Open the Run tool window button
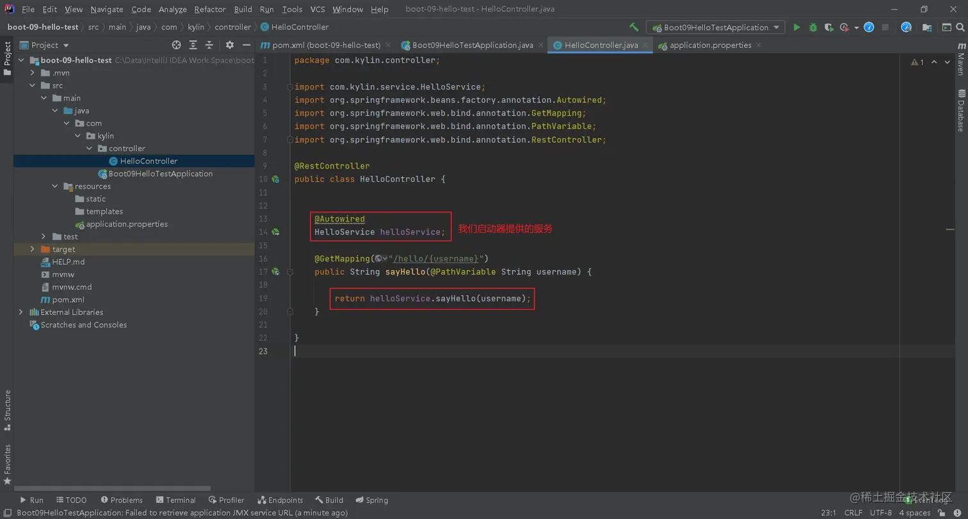Screen dimensions: 968x519 [x=31, y=500]
